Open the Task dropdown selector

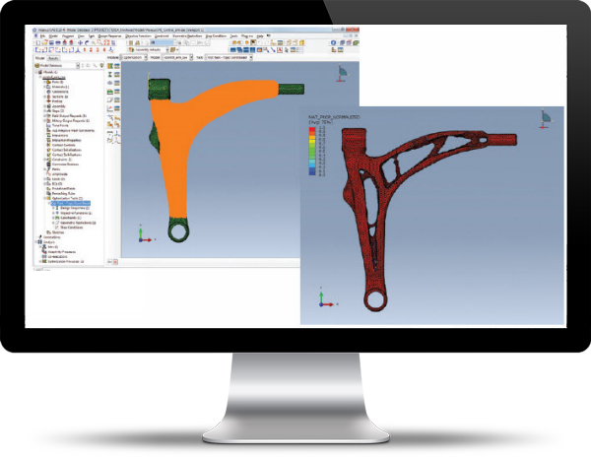(x=230, y=57)
